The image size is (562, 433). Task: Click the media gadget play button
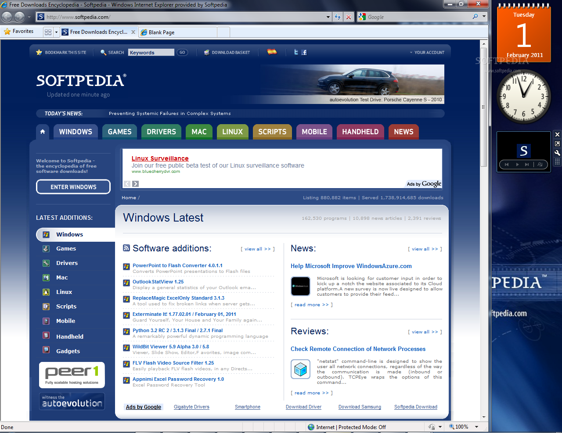pos(517,165)
